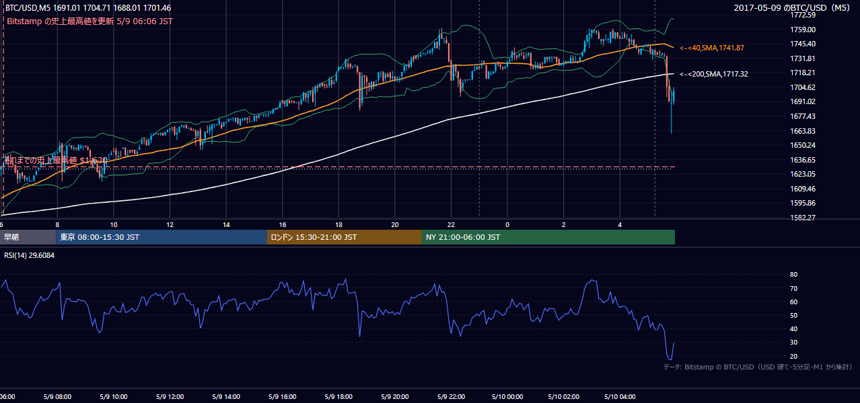Click price axis value 1609.46
860x403 pixels.
[802, 189]
